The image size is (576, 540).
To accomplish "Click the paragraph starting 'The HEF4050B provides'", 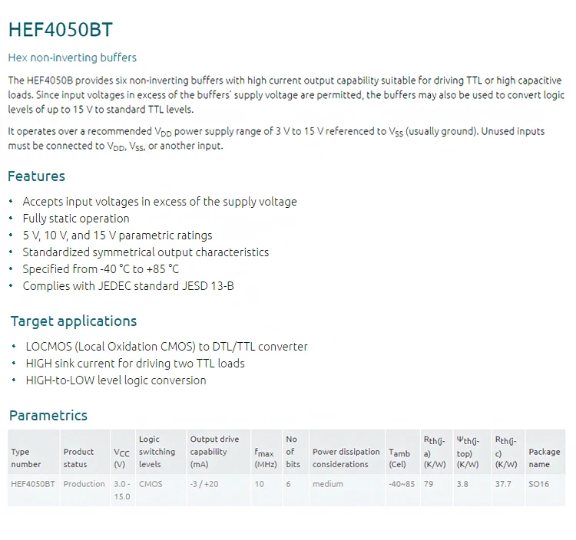I will pos(286,94).
